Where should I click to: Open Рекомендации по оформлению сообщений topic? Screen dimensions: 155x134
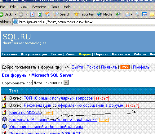(73, 105)
